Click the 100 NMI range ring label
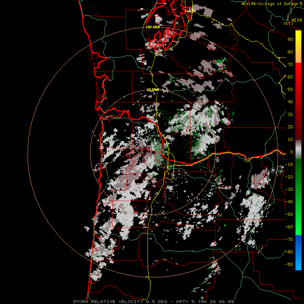Viewport: 304px width, 304px height. pyautogui.click(x=153, y=27)
